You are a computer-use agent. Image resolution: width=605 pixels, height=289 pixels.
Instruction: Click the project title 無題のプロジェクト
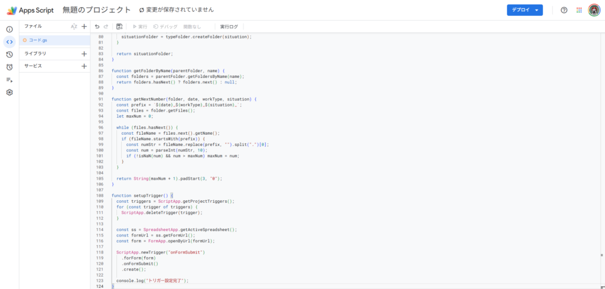(97, 10)
